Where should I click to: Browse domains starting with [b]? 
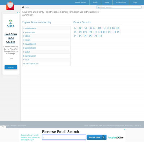click(x=81, y=28)
